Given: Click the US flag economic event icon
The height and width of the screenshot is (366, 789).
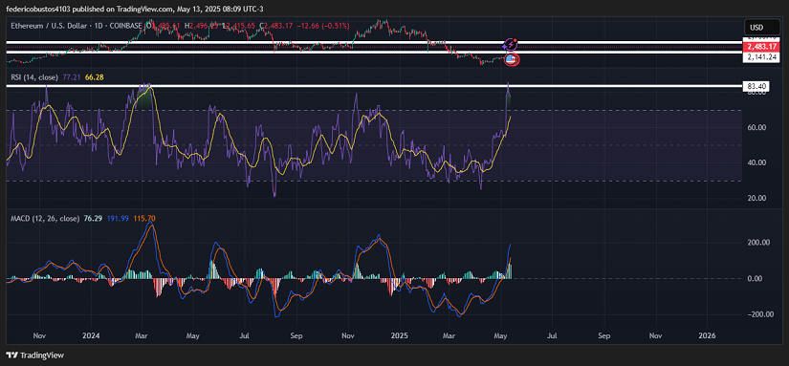Looking at the screenshot, I should 512,59.
